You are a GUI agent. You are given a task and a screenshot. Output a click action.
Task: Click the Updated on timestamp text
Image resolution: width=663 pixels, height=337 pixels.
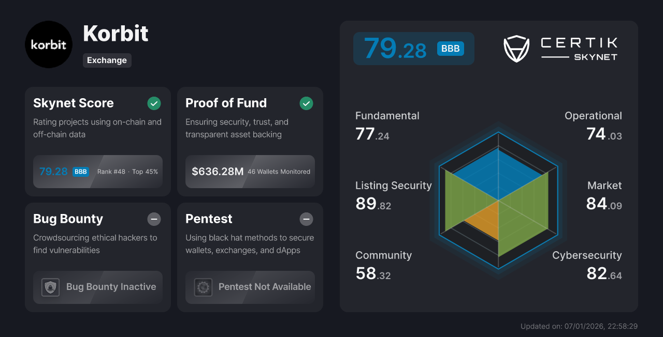(x=579, y=326)
